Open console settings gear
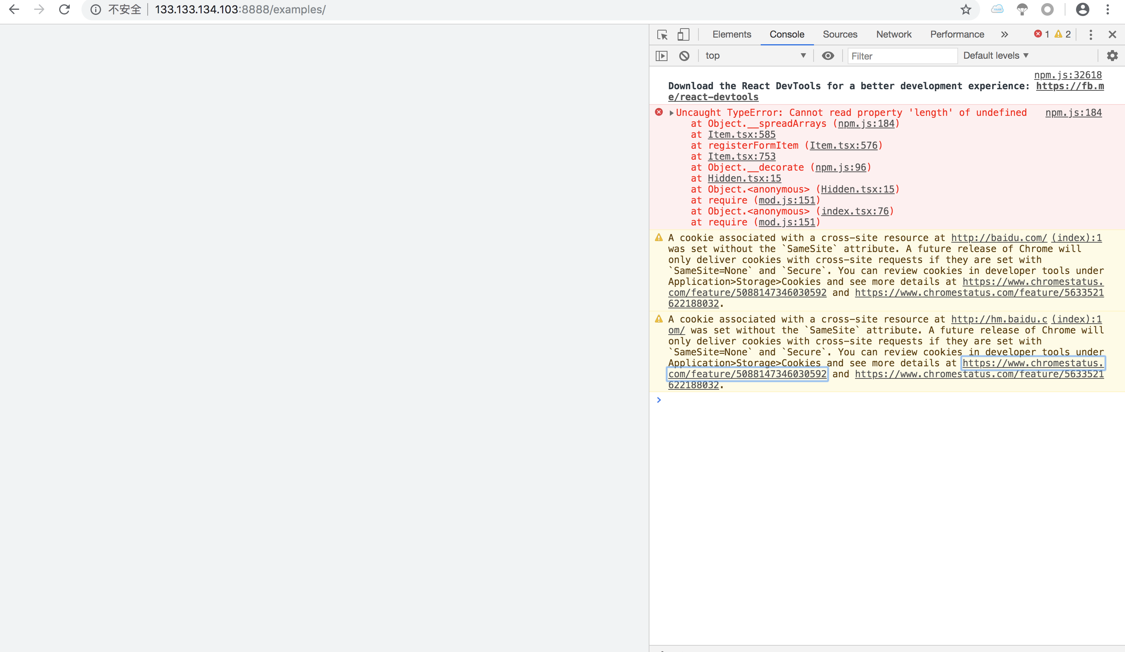The image size is (1125, 652). click(1112, 56)
